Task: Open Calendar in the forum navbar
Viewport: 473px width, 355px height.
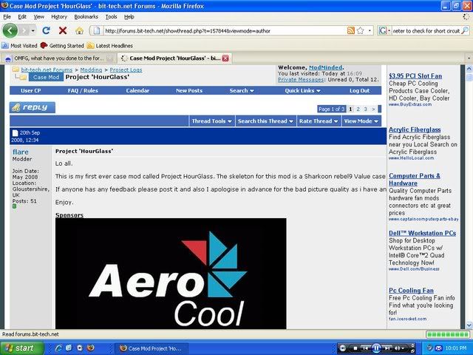Action: 137,90
